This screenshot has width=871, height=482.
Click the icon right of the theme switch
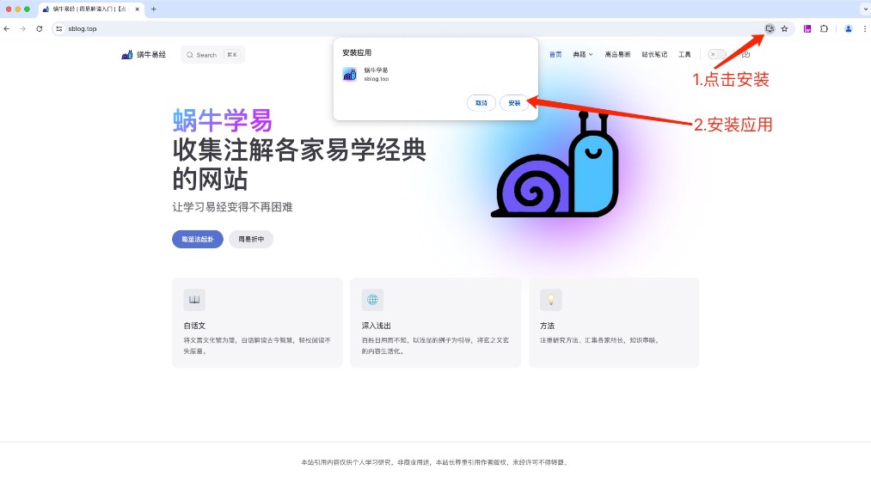[x=746, y=54]
